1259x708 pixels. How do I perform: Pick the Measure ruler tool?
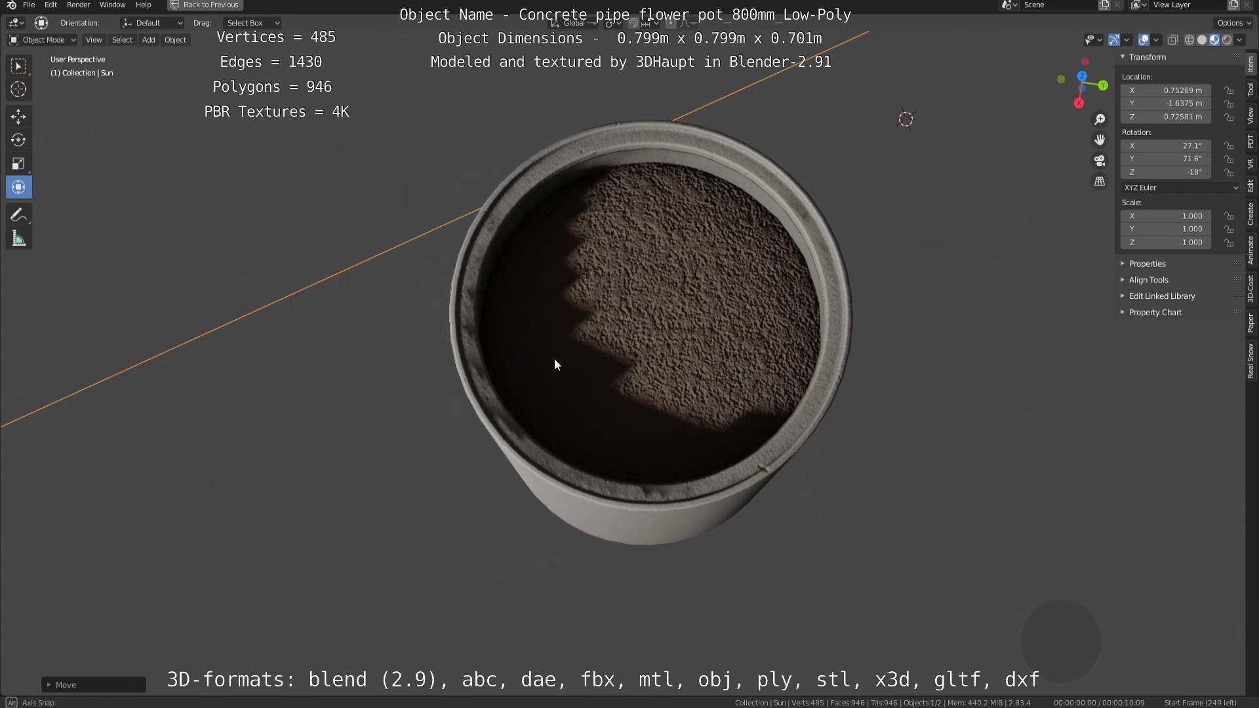point(18,239)
